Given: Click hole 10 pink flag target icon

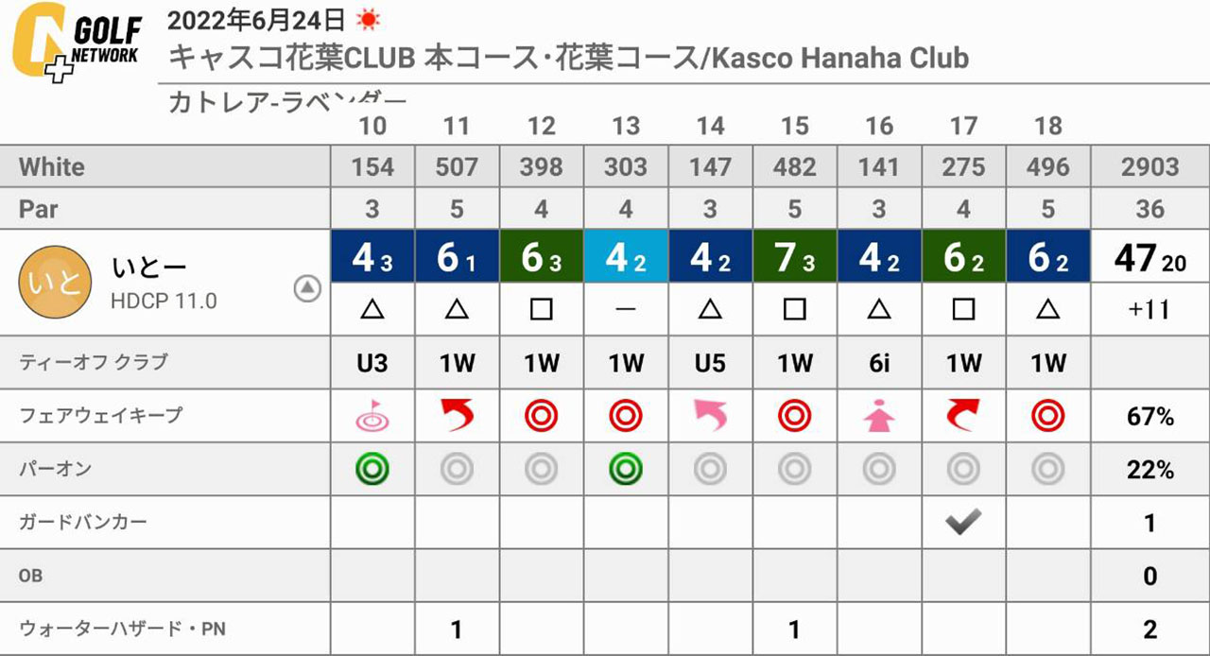Looking at the screenshot, I should [372, 415].
